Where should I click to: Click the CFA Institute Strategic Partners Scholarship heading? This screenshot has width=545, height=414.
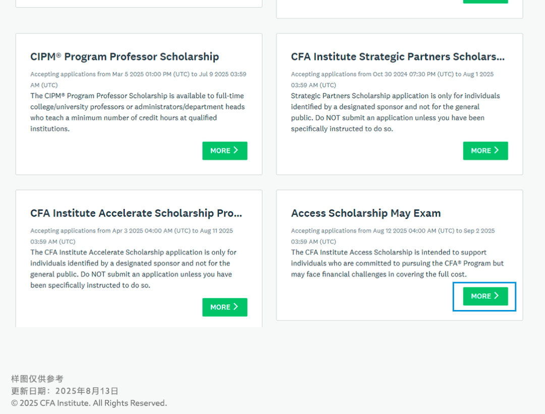[397, 57]
